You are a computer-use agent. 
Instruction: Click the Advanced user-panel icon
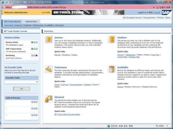coord(49,99)
